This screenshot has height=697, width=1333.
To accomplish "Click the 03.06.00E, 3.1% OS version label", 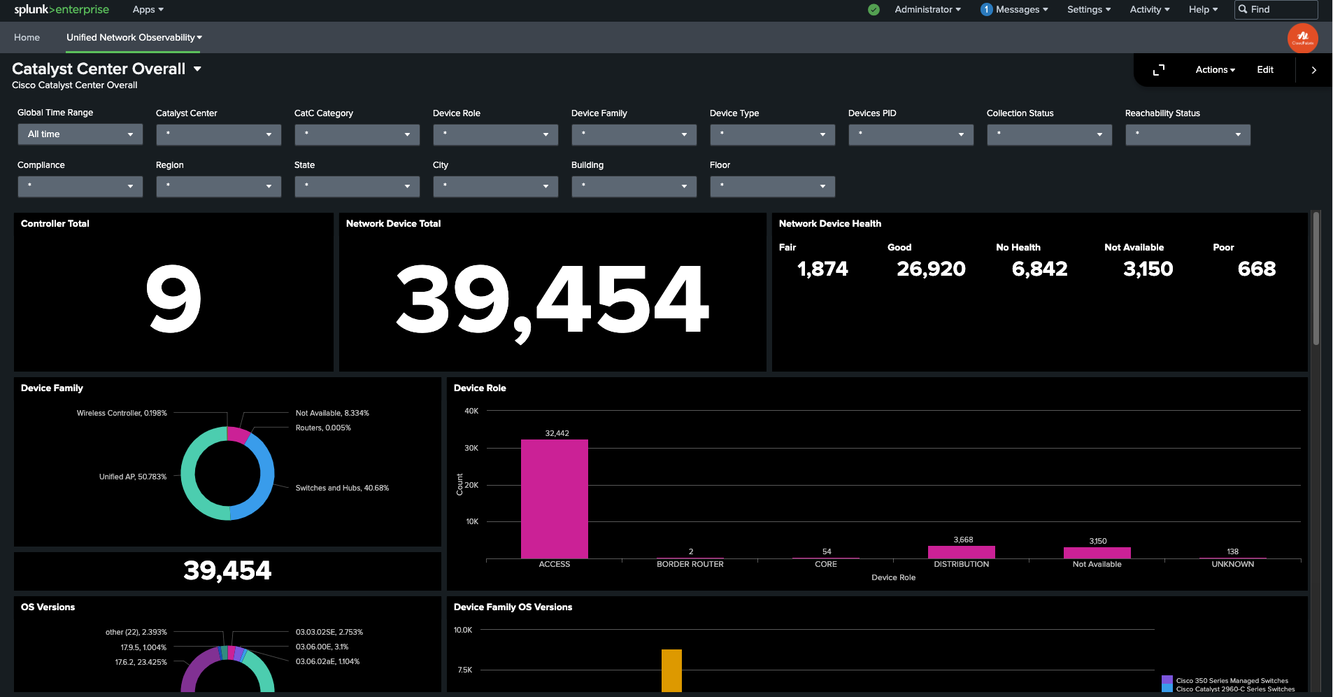I will click(322, 647).
